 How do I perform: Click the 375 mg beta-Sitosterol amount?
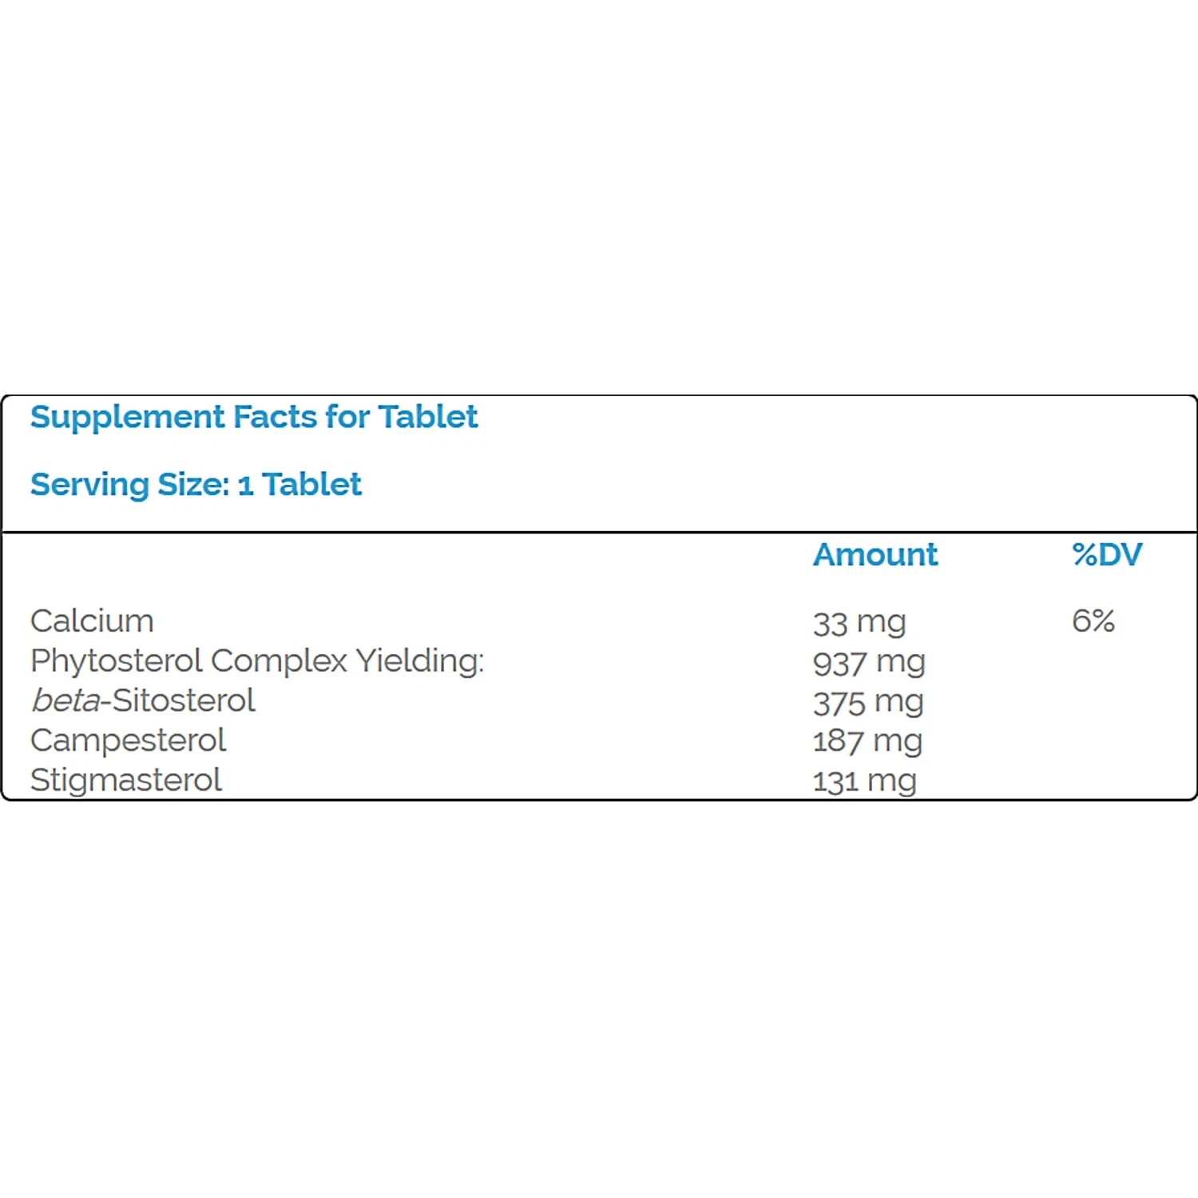(868, 702)
